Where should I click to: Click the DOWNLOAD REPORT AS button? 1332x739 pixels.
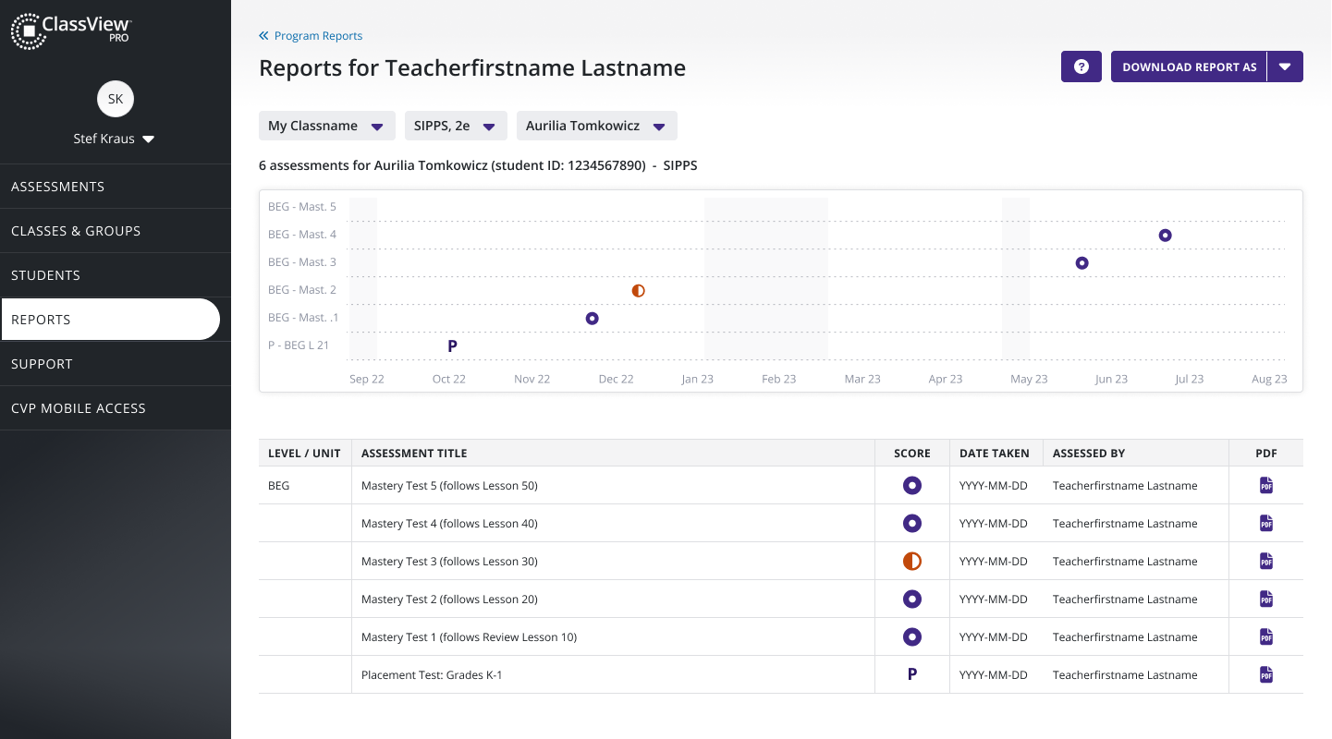click(x=1189, y=66)
